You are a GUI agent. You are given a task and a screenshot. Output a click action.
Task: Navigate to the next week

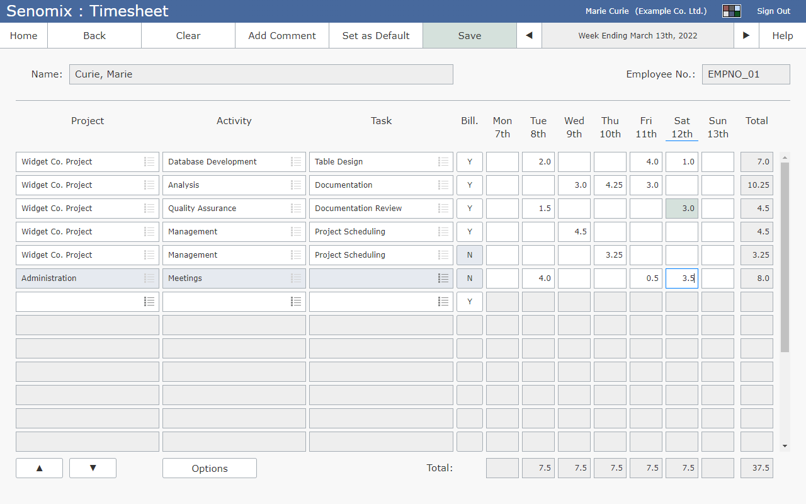[x=746, y=35]
